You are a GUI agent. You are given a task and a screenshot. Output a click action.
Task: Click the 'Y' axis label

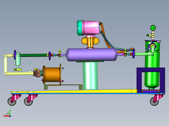[x=10, y=109]
